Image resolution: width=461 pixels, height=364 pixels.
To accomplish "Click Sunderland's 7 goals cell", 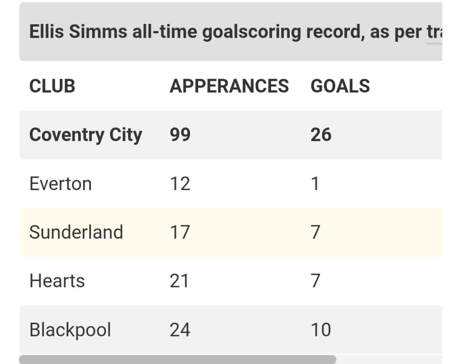I will click(316, 232).
